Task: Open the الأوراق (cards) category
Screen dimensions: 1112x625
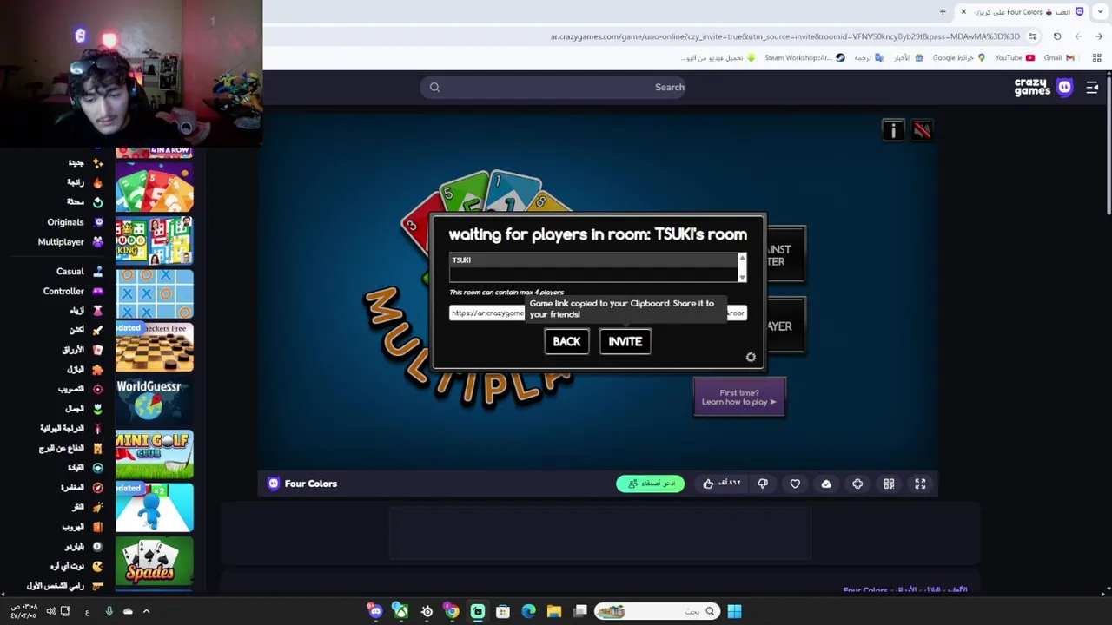Action: (83, 350)
